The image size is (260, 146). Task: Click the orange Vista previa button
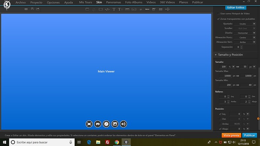[x=231, y=135]
